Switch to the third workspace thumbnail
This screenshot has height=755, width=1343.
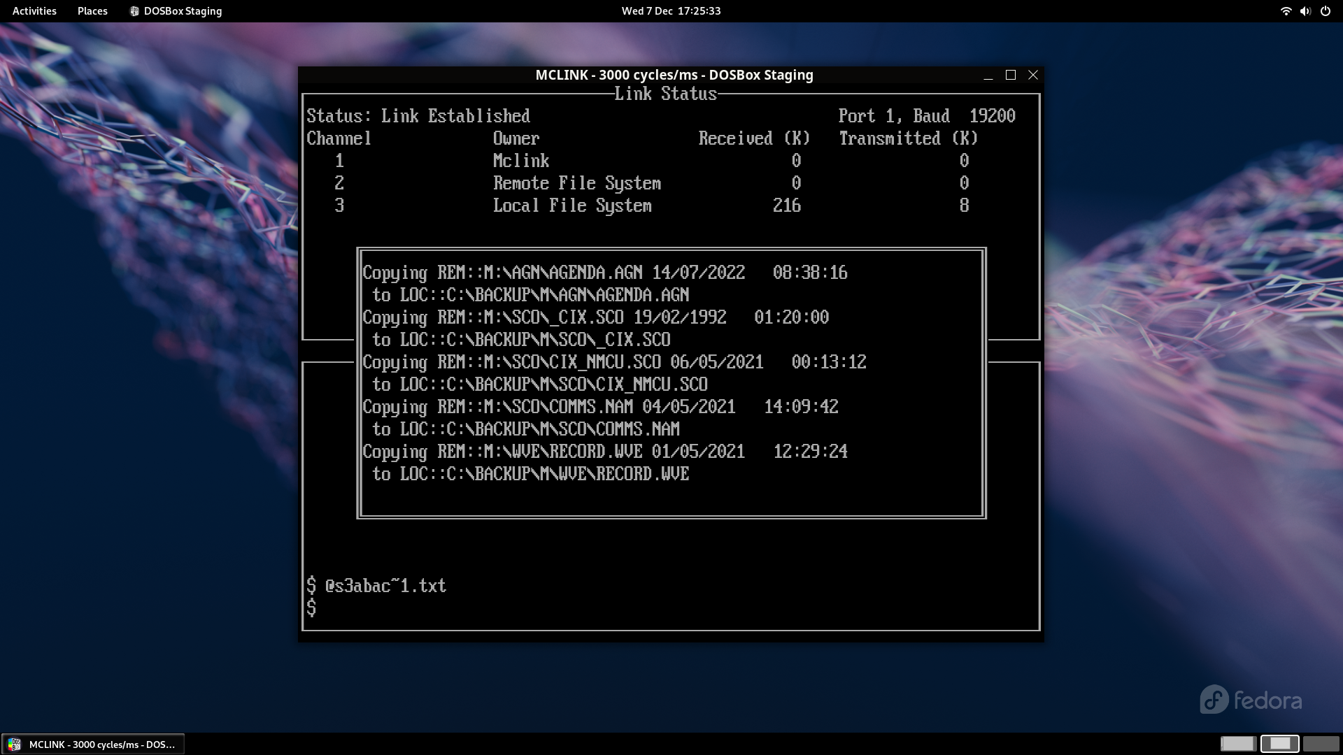[1321, 743]
